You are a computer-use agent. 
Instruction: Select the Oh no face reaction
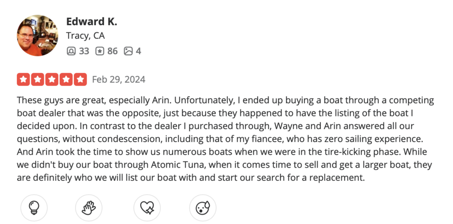[x=203, y=208]
